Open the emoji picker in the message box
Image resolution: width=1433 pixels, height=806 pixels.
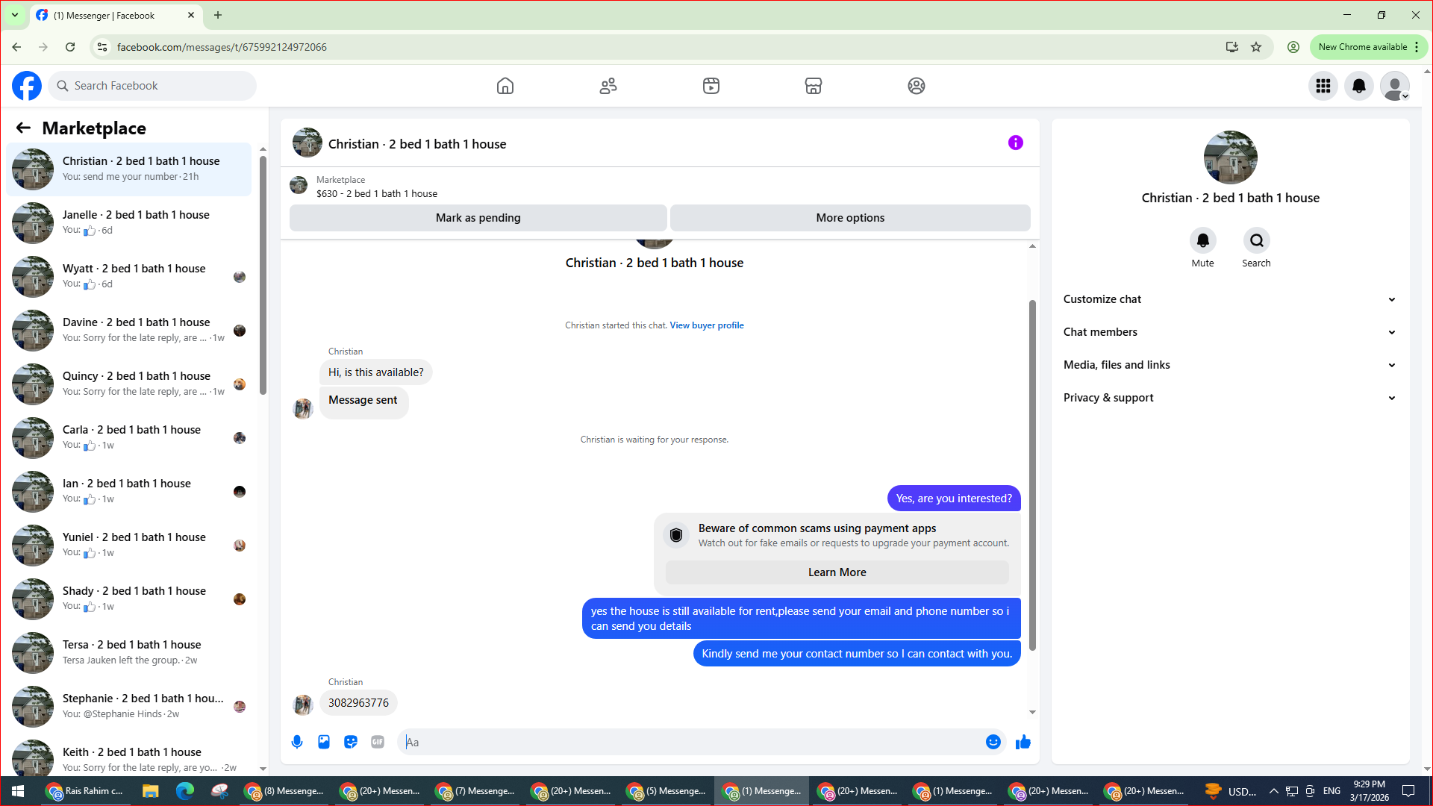point(993,742)
